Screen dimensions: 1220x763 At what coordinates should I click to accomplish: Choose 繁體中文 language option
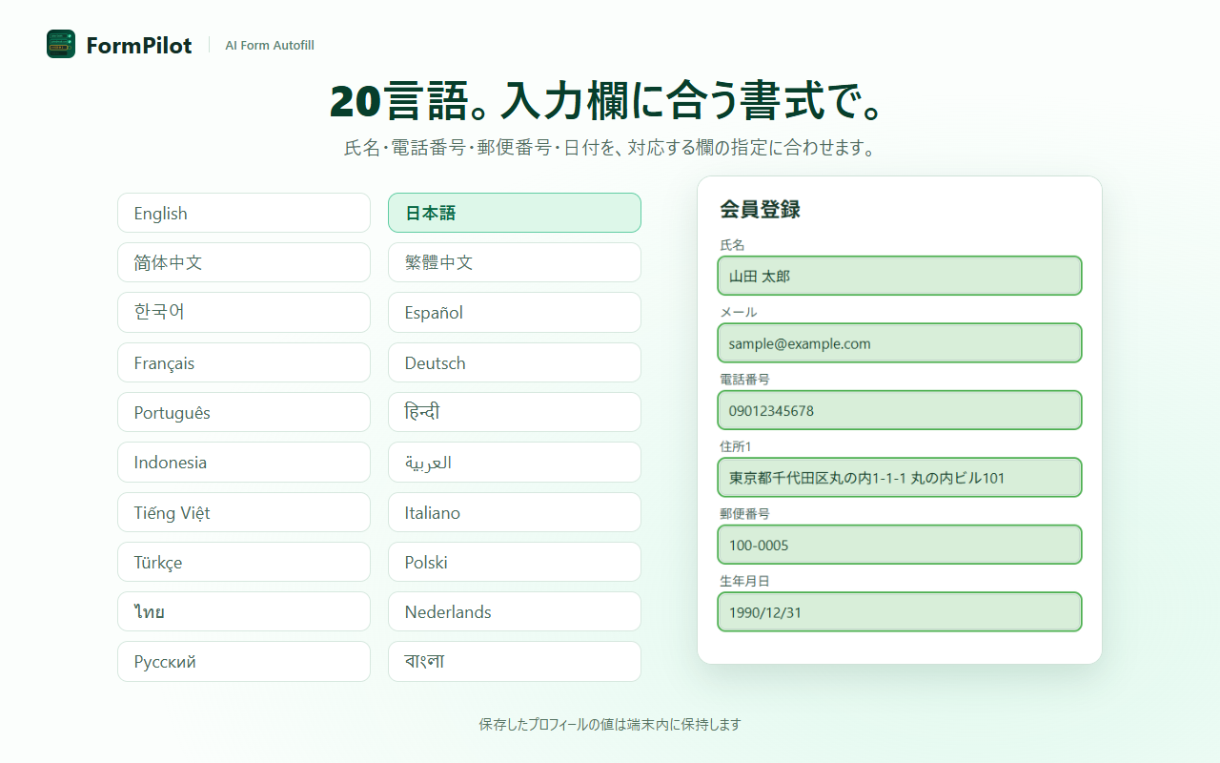[x=515, y=262]
